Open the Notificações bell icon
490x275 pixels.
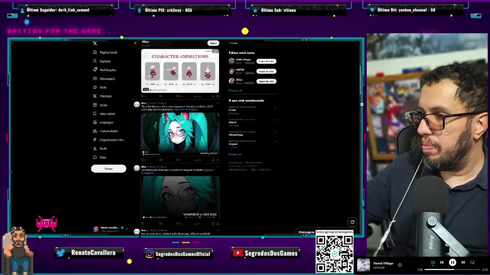coord(95,70)
